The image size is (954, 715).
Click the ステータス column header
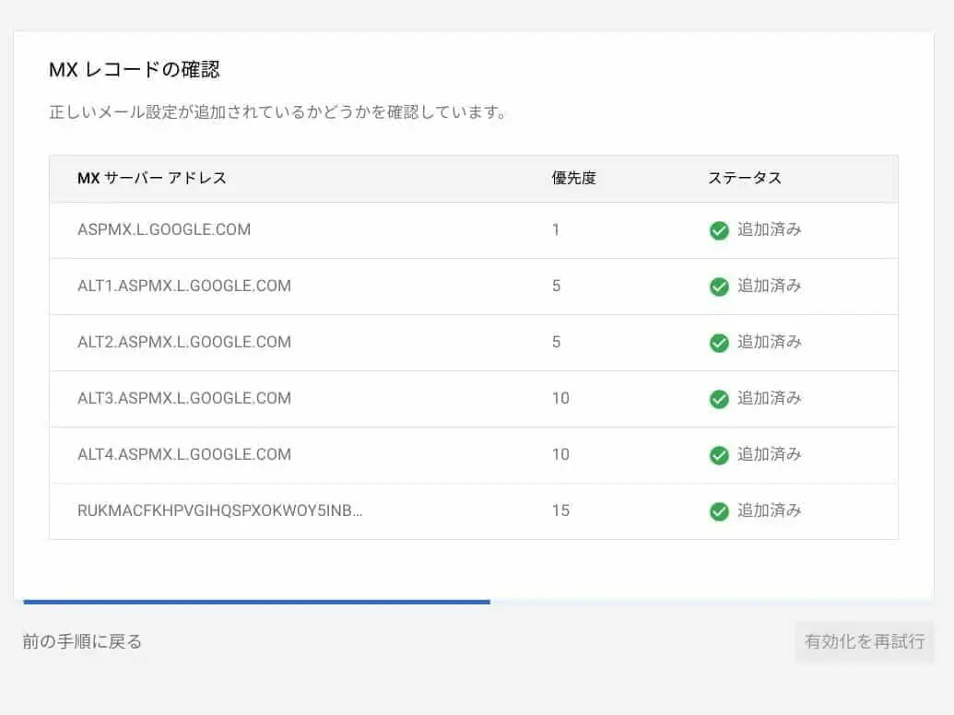745,178
